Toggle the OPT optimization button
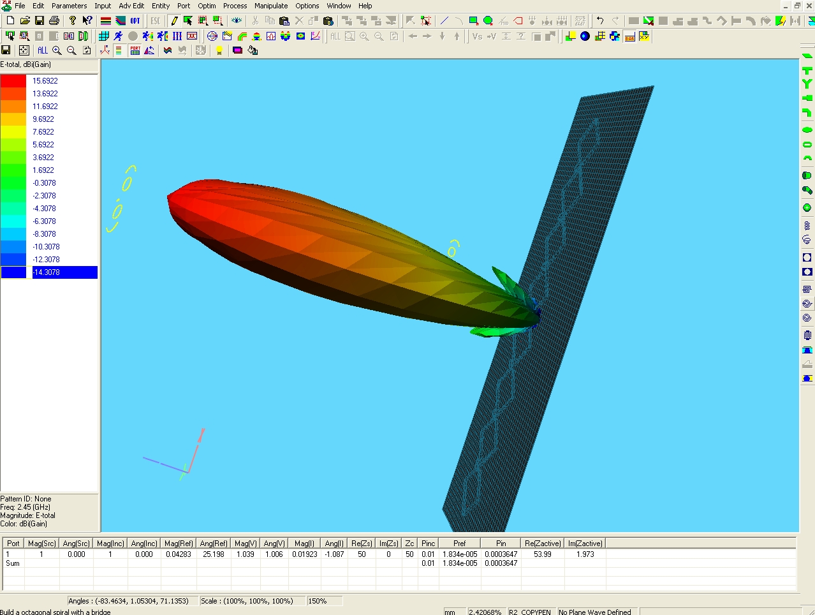 (x=135, y=21)
